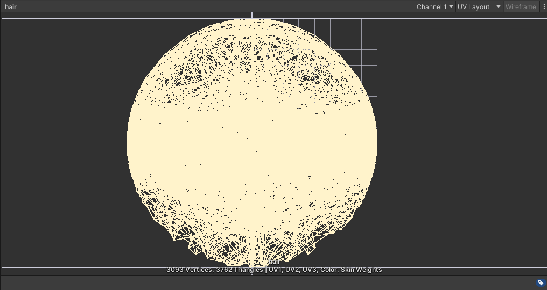This screenshot has height=290, width=547.
Task: Click the UV layout mesh preview
Action: [x=252, y=143]
